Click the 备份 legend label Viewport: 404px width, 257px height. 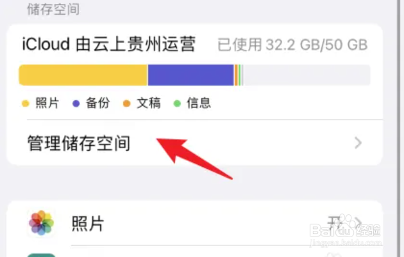click(x=98, y=103)
